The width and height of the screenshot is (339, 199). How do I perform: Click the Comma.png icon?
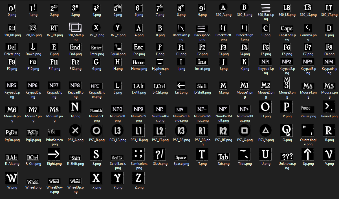tap(308, 28)
